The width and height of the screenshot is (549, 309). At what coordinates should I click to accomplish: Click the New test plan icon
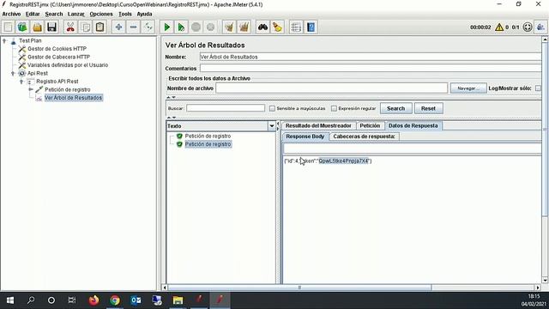point(9,27)
